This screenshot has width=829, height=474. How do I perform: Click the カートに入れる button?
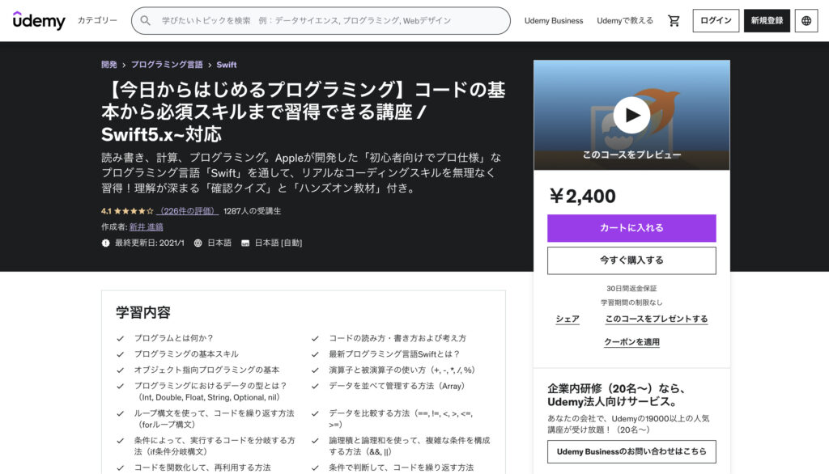(631, 228)
